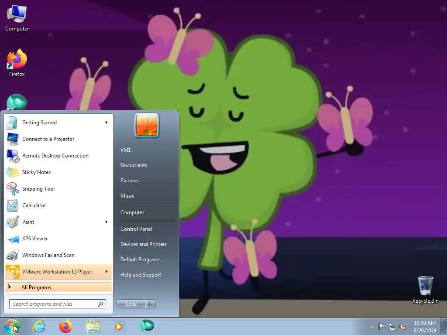Click the Calculator icon

[x=12, y=205]
